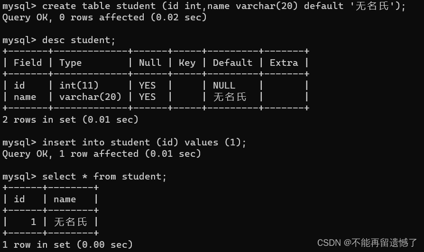This screenshot has height=252, width=424.
Task: Click the 'desc student;' command text
Action: (x=79, y=40)
